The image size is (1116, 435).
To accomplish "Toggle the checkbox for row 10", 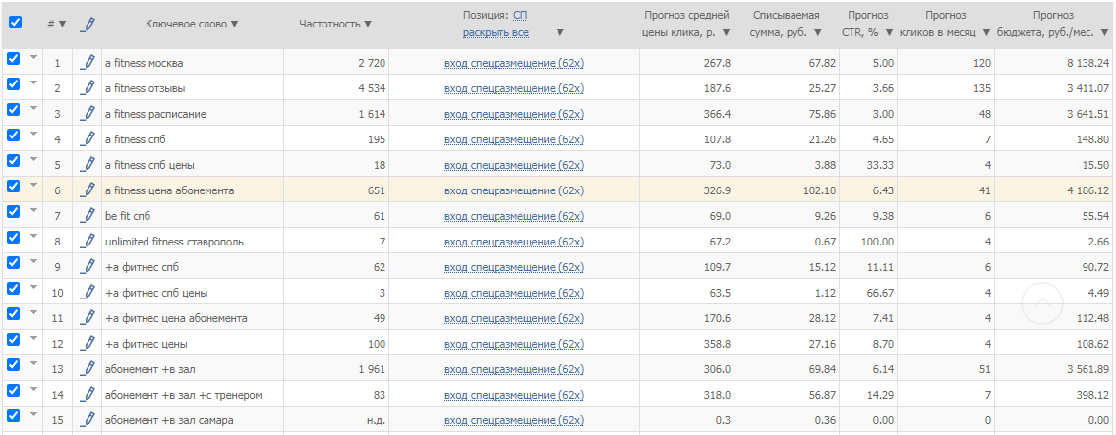I will point(14,292).
